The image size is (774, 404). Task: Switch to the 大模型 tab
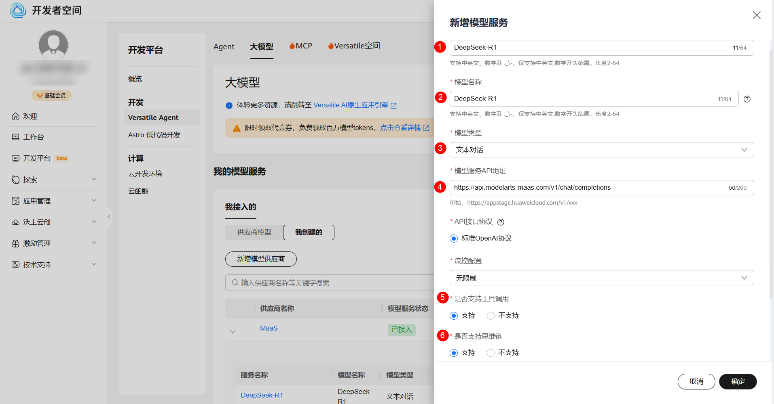(262, 46)
